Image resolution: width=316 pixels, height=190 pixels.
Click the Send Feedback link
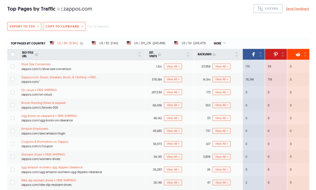(x=297, y=9)
